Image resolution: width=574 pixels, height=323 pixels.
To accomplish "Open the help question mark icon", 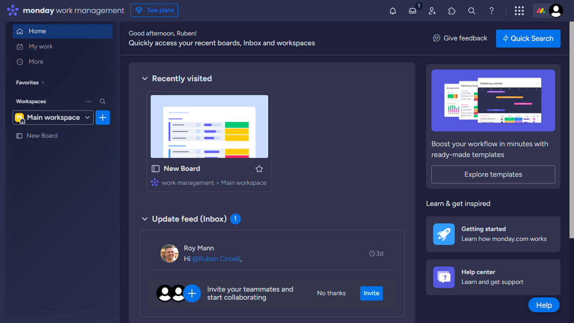I will pyautogui.click(x=491, y=11).
